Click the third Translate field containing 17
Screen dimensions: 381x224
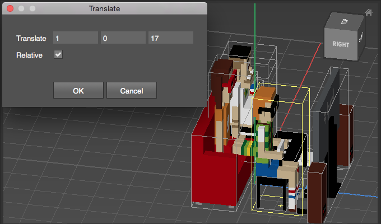[x=170, y=38]
